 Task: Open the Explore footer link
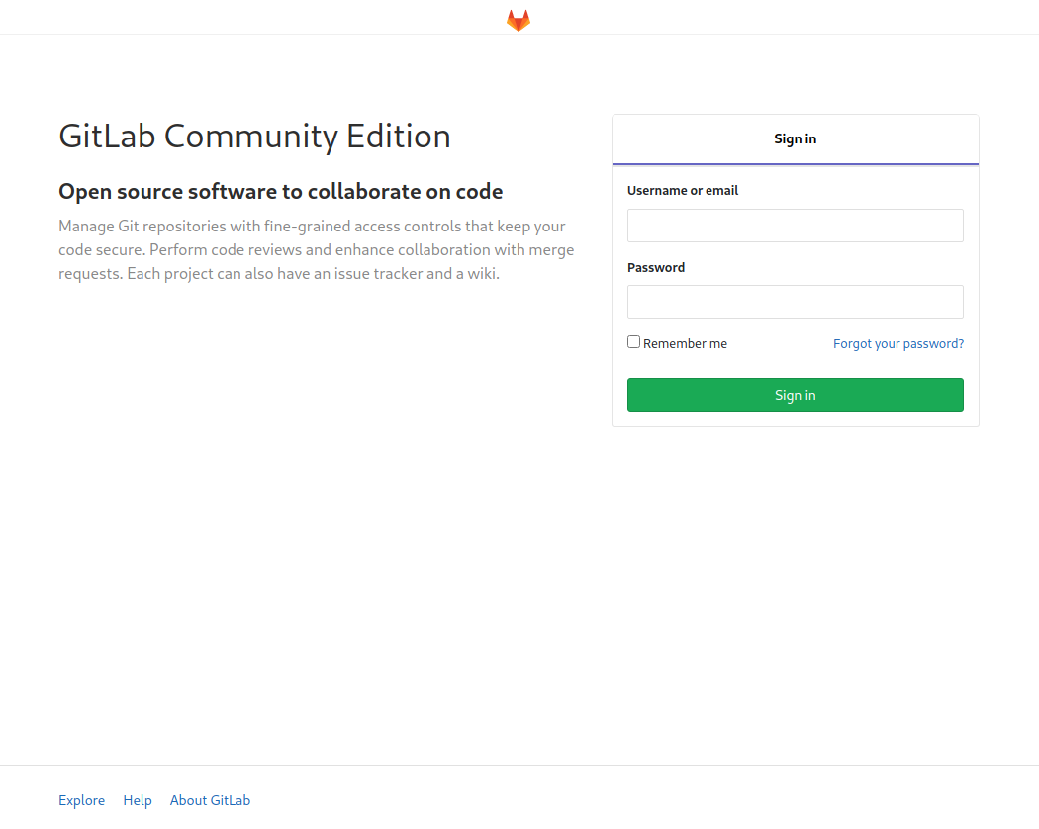(81, 800)
